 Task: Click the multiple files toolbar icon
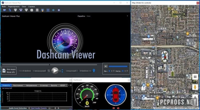tap(10, 10)
